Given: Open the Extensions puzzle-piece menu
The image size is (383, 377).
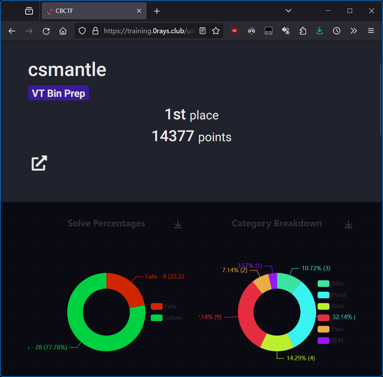Looking at the screenshot, I should [303, 31].
